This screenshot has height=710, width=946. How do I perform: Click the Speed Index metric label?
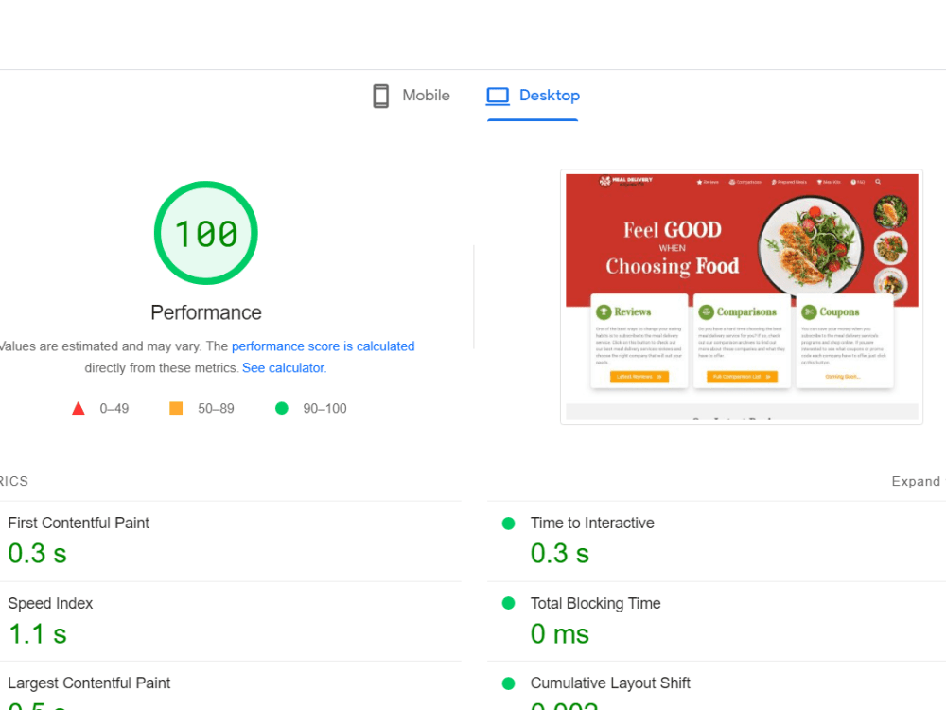click(x=50, y=603)
